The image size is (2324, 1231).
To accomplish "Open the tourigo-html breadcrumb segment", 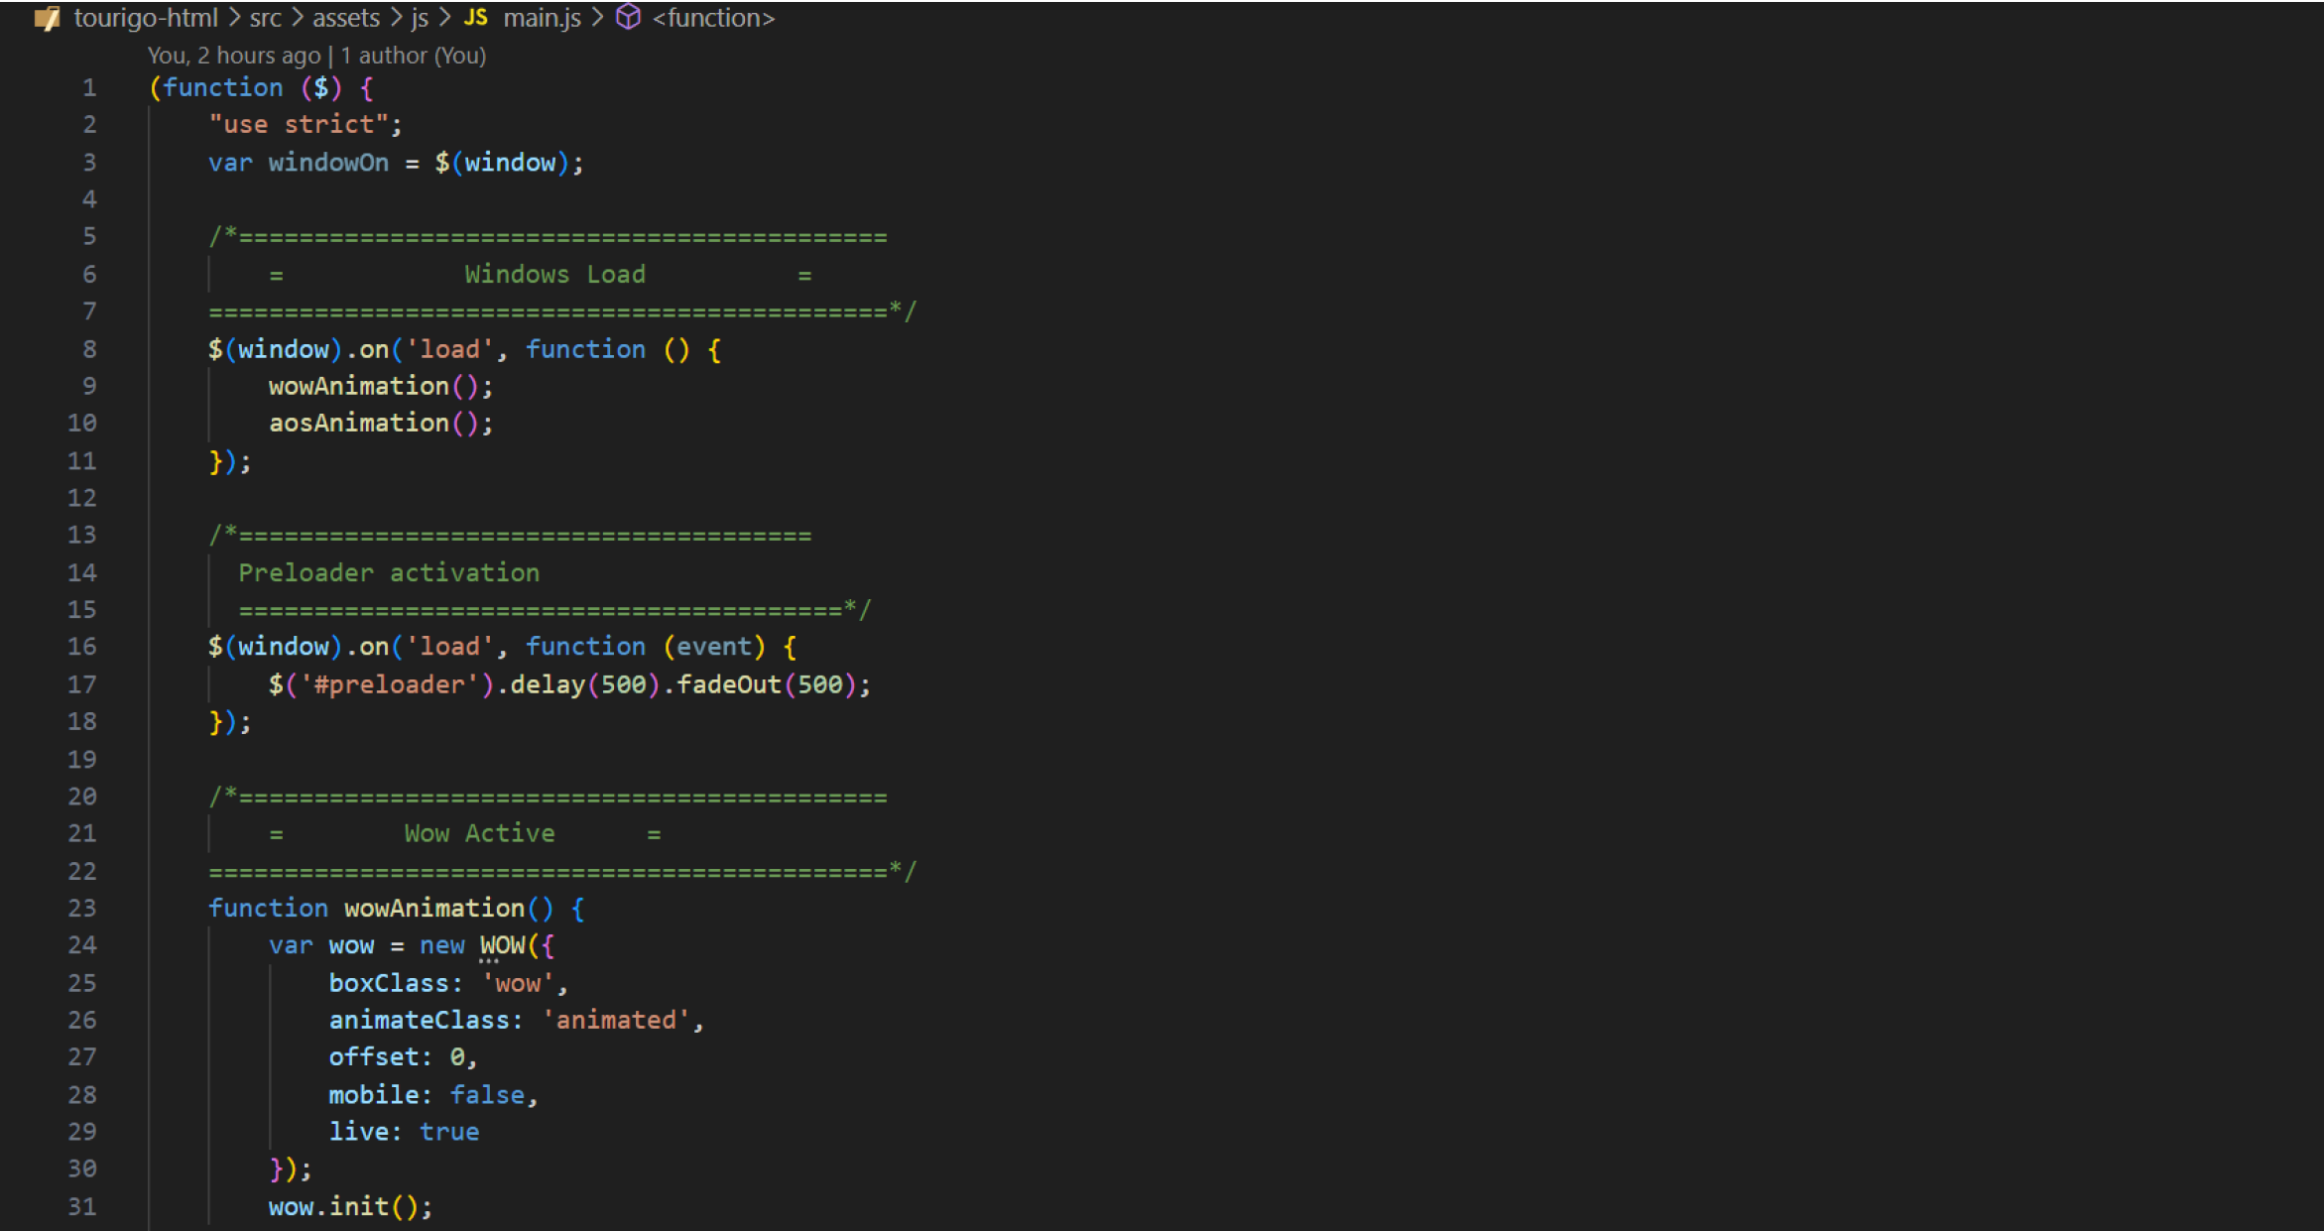I will coord(145,18).
